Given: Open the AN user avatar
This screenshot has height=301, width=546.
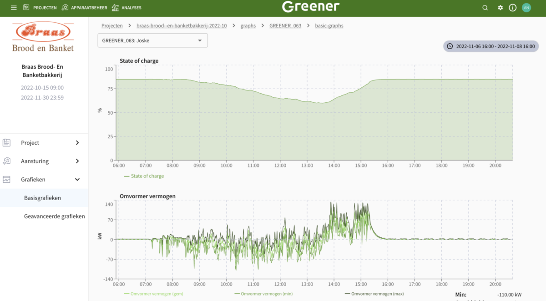Looking at the screenshot, I should 526,8.
